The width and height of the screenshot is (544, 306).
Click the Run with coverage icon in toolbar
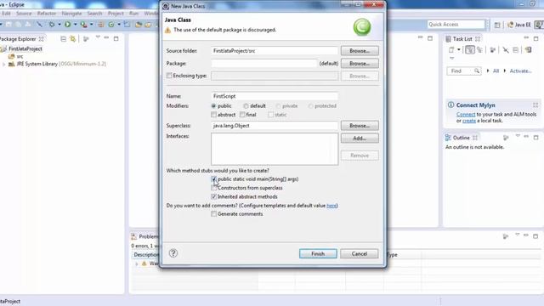click(83, 25)
